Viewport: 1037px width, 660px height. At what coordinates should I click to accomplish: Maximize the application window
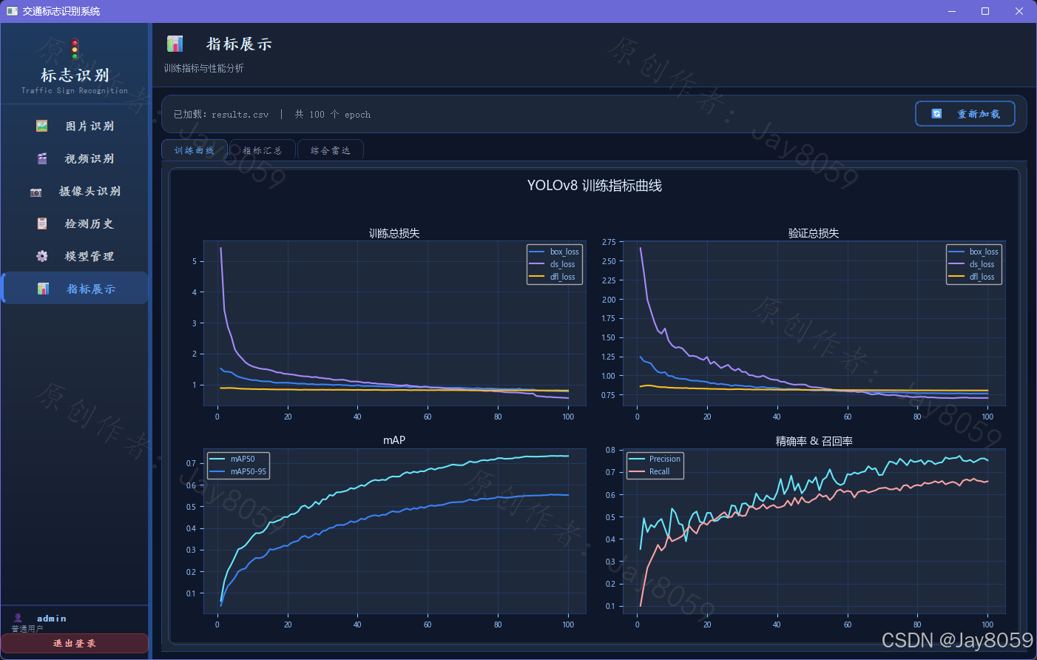[x=985, y=11]
